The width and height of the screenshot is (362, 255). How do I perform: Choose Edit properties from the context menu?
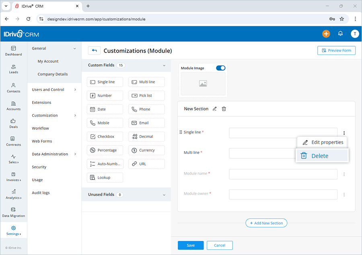point(322,142)
